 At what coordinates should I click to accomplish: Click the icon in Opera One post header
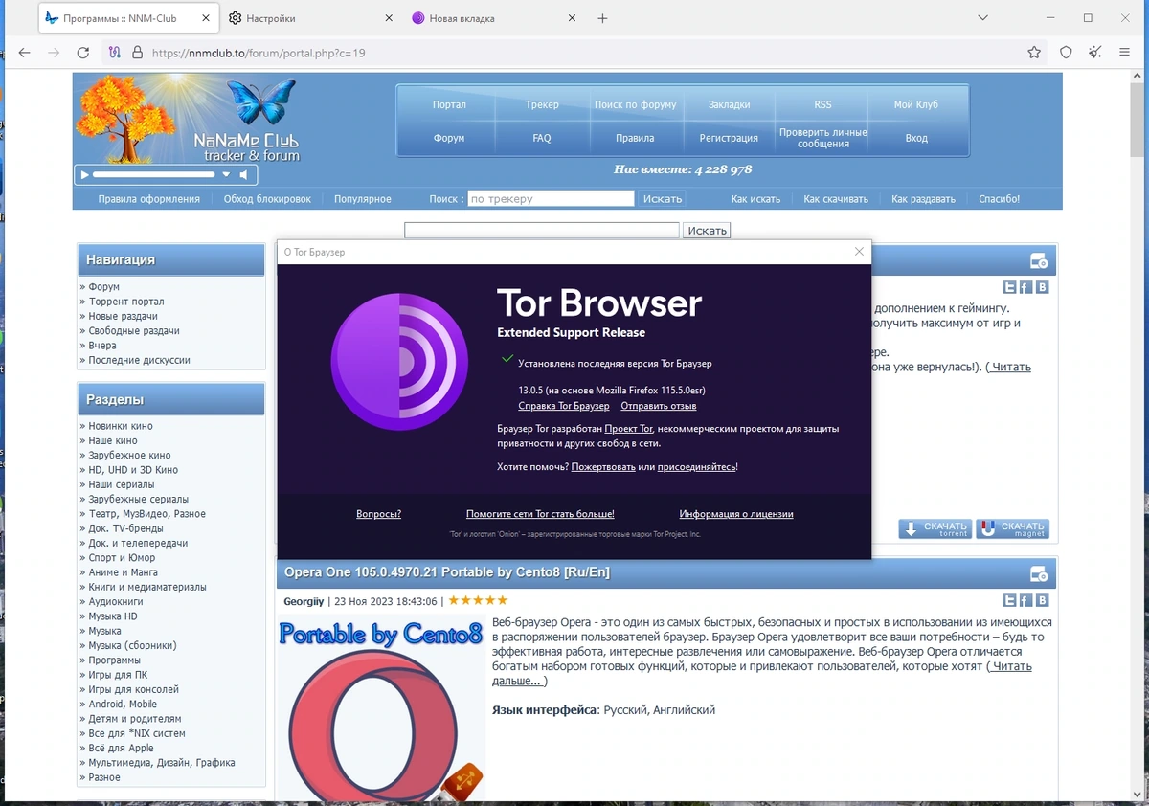point(1039,573)
